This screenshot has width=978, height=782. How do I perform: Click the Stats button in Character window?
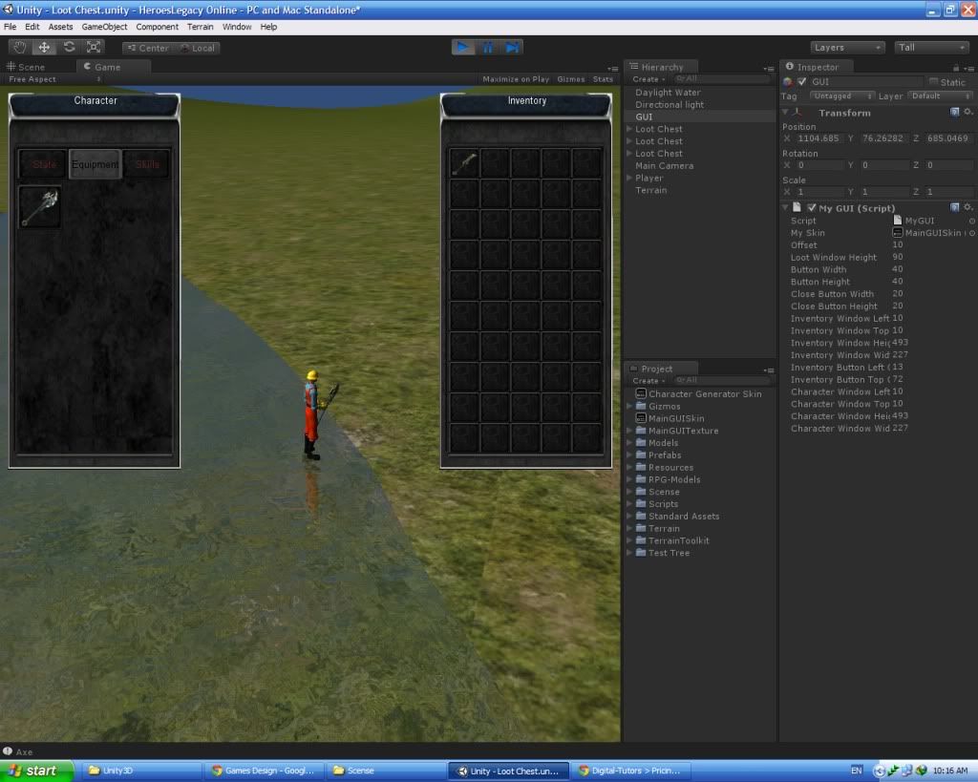(x=43, y=164)
